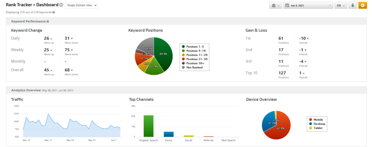Click the Daily went up arrow
Screen dimensions: 372x147
(51, 38)
